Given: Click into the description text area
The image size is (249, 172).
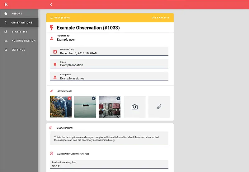Looking at the screenshot, I should (x=109, y=139).
